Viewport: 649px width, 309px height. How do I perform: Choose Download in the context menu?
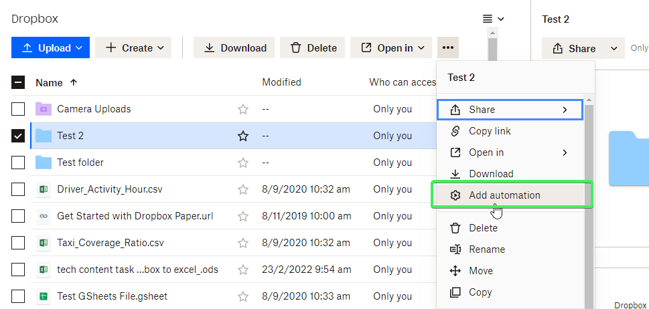click(x=510, y=174)
